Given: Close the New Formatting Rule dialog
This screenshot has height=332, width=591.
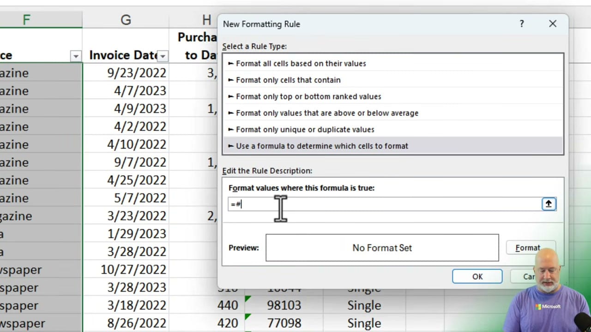Looking at the screenshot, I should pos(552,24).
